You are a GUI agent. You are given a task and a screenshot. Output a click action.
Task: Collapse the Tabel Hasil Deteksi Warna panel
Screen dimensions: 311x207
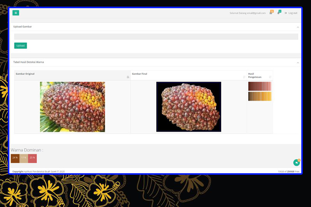[298, 62]
